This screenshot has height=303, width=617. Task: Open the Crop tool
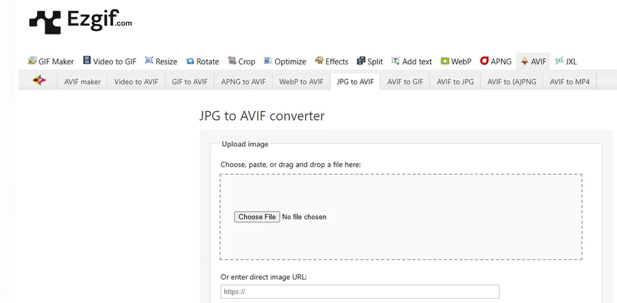241,61
